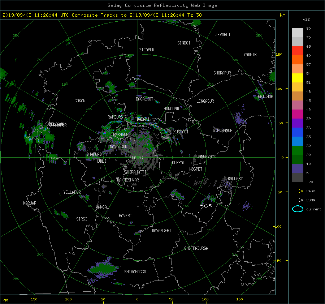Select the magenta swatch between 42 and 39 dBZ
Screen dimensions: 325x304
pyautogui.click(x=298, y=114)
